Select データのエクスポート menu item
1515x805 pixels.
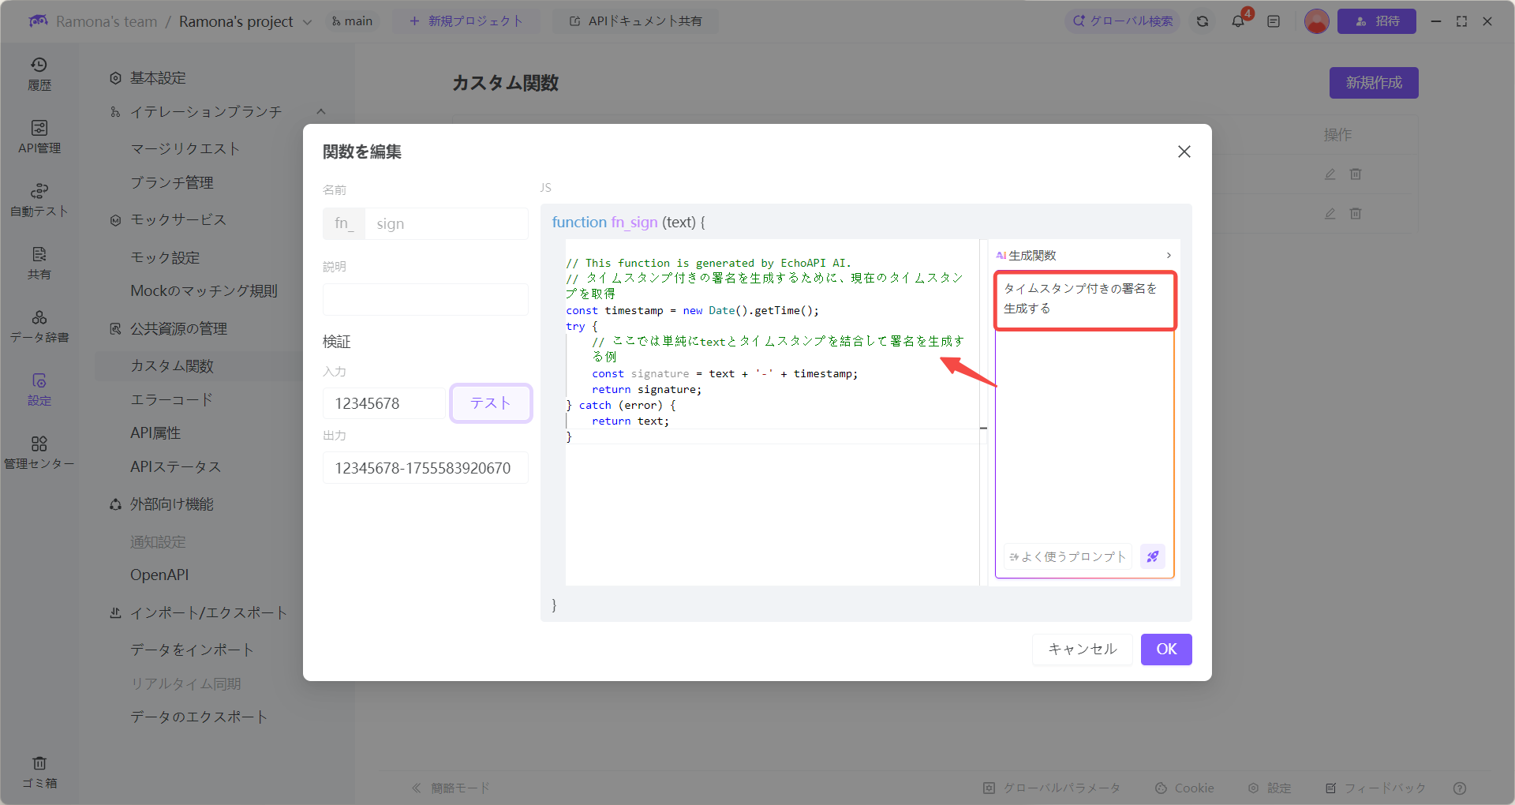point(199,717)
